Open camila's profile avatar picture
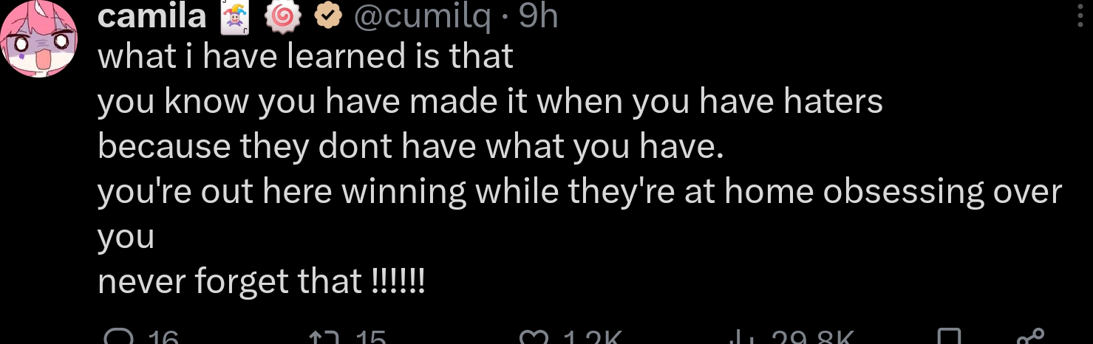 pyautogui.click(x=39, y=37)
